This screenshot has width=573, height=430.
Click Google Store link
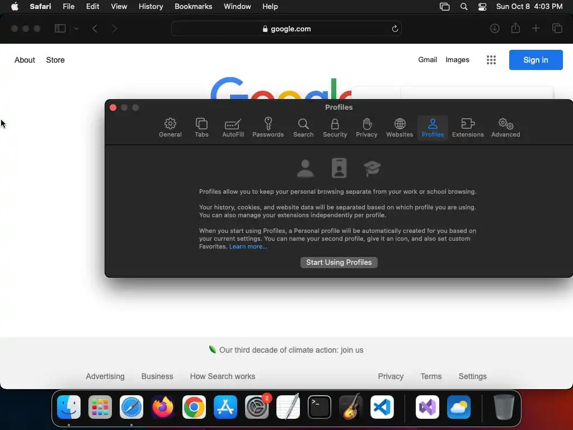(x=55, y=60)
